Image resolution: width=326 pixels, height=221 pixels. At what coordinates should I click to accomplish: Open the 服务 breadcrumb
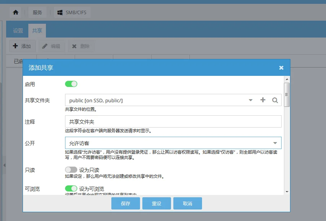[37, 13]
